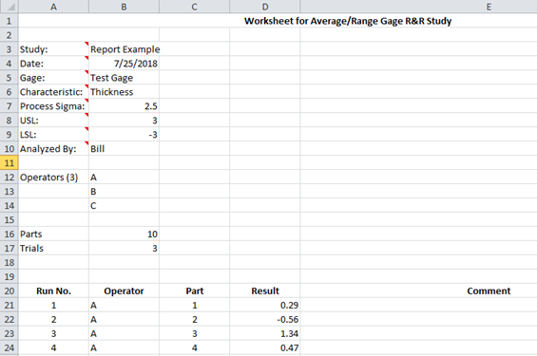Select operator 'B' cell in row 13

tap(124, 192)
